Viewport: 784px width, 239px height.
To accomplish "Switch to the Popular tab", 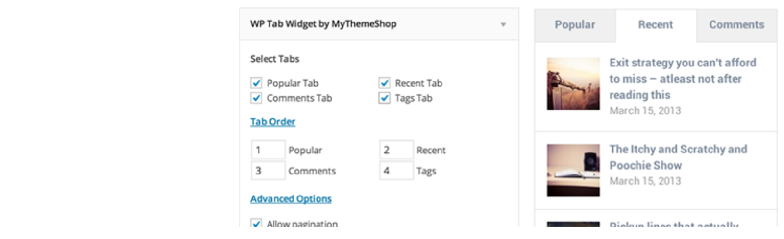I will (575, 25).
